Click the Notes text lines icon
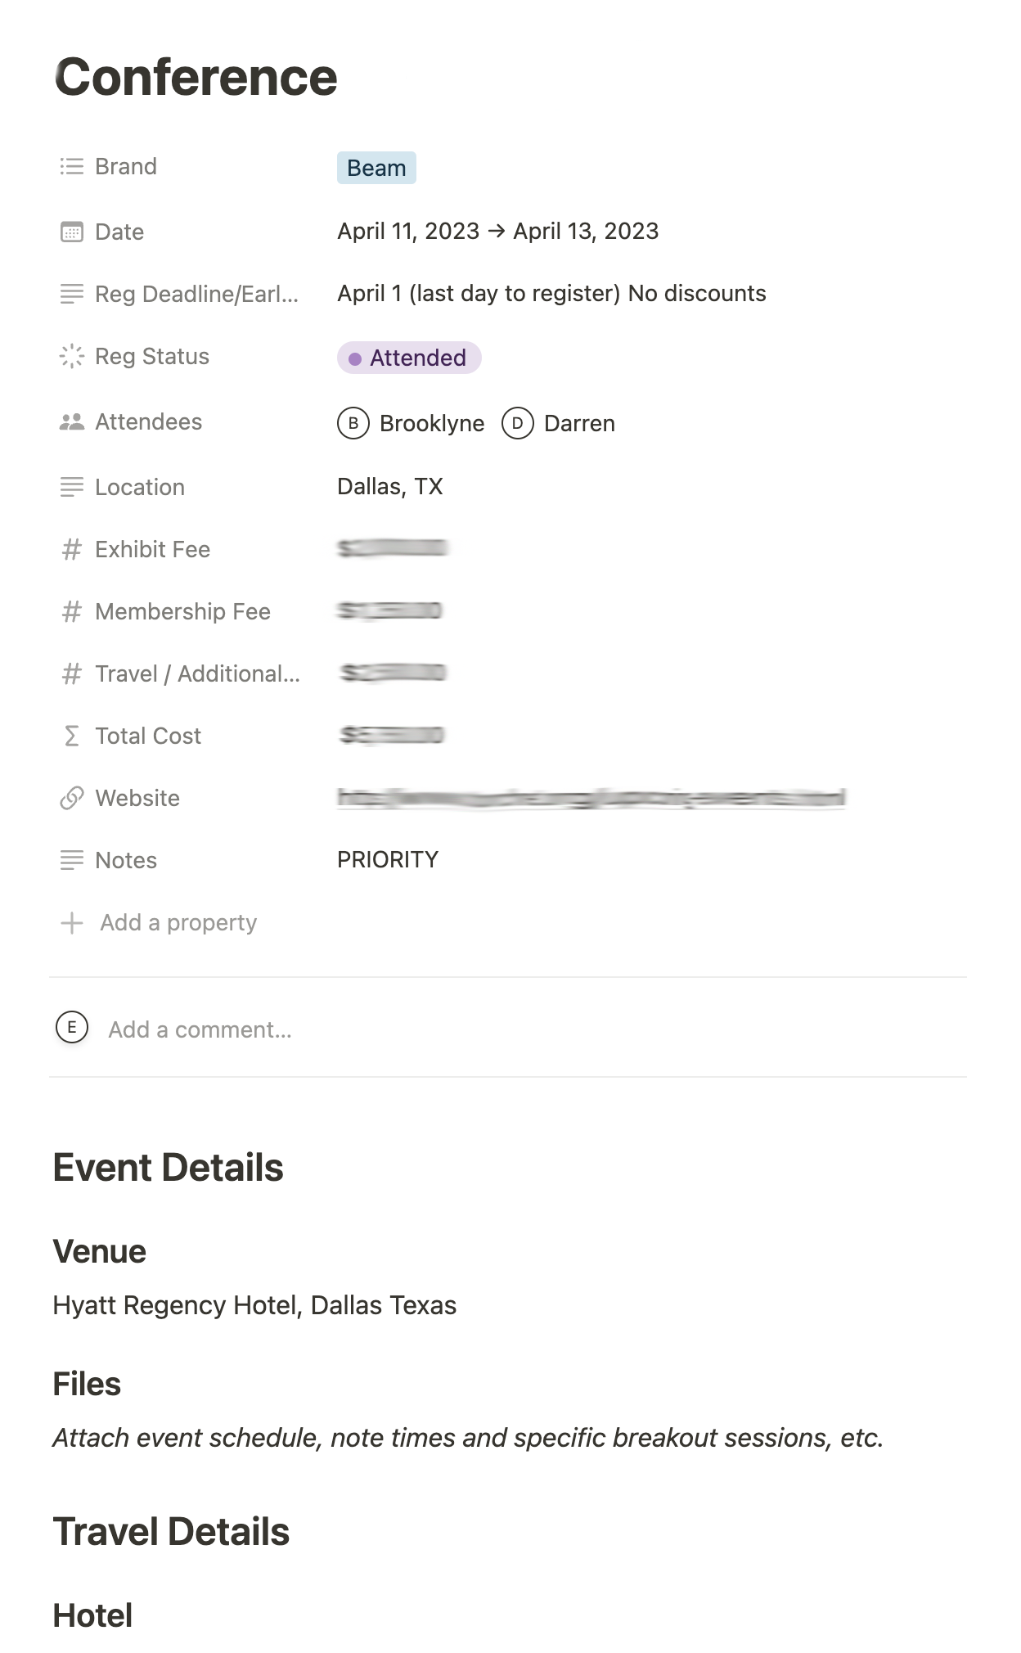Screen dimensions: 1021x1653 point(72,860)
